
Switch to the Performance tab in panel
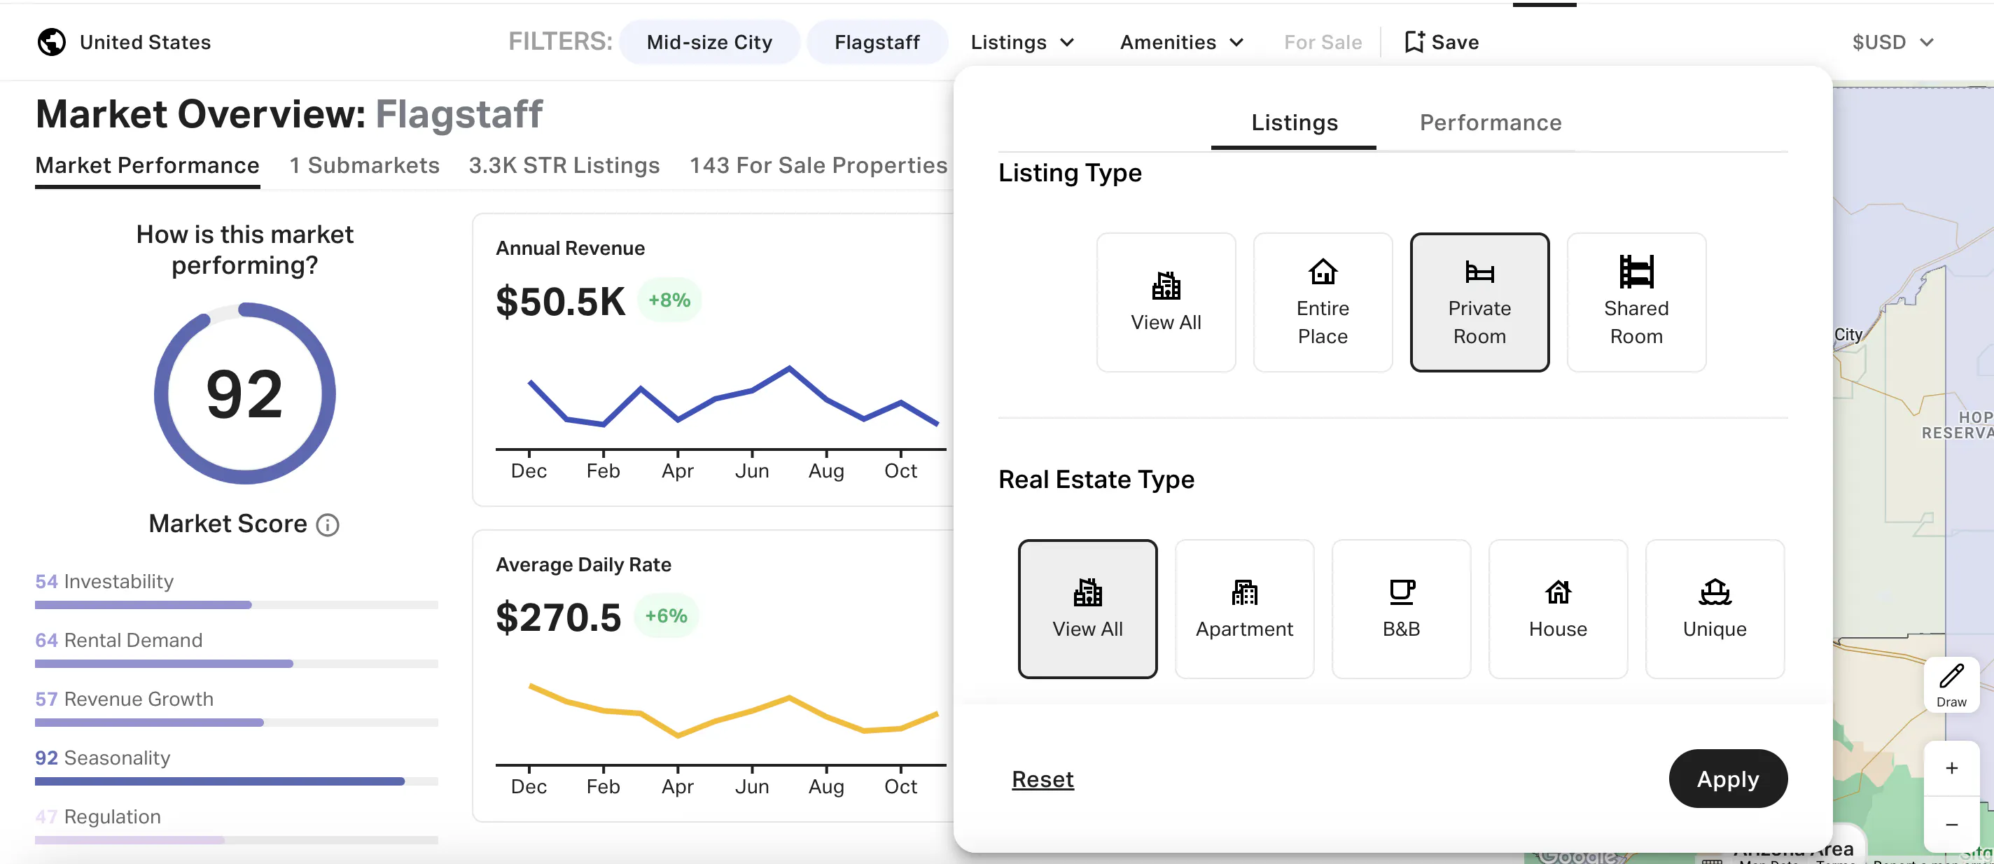tap(1490, 123)
